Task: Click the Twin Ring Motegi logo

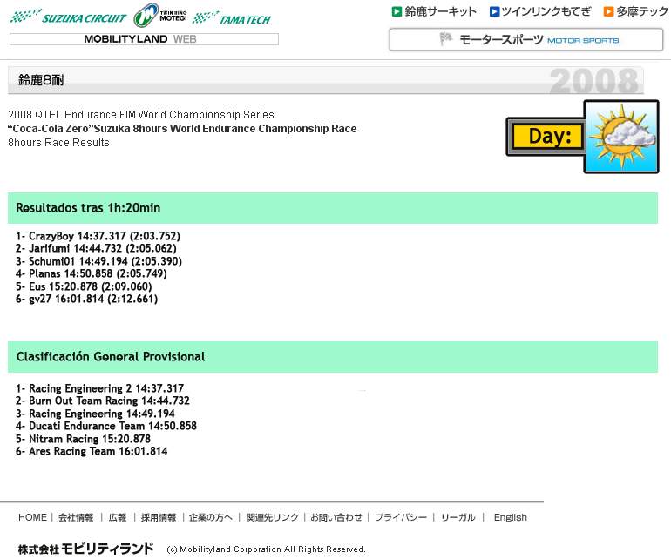Action: coord(160,16)
